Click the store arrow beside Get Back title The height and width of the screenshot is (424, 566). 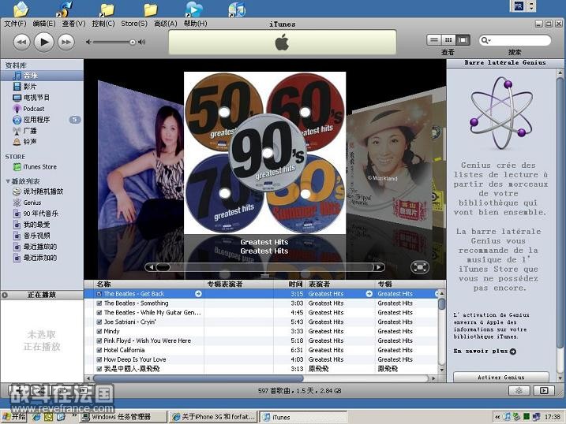click(198, 294)
